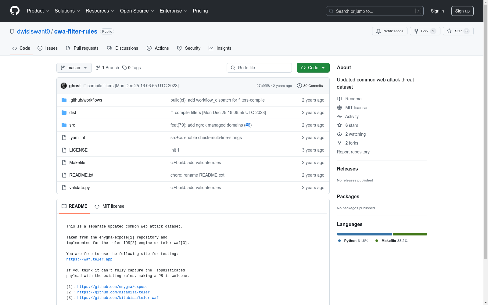Open the dwisiswant0 owner profile link
488x305 pixels.
tap(34, 31)
